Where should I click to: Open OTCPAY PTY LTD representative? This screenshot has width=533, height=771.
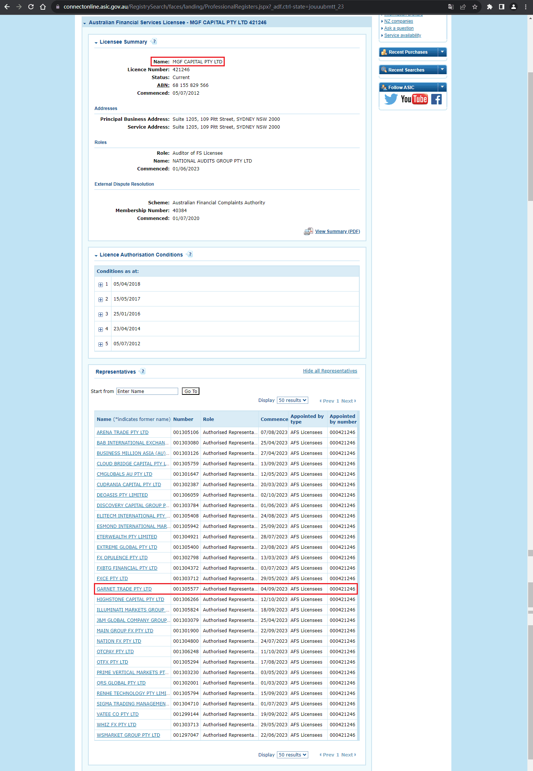(x=115, y=652)
